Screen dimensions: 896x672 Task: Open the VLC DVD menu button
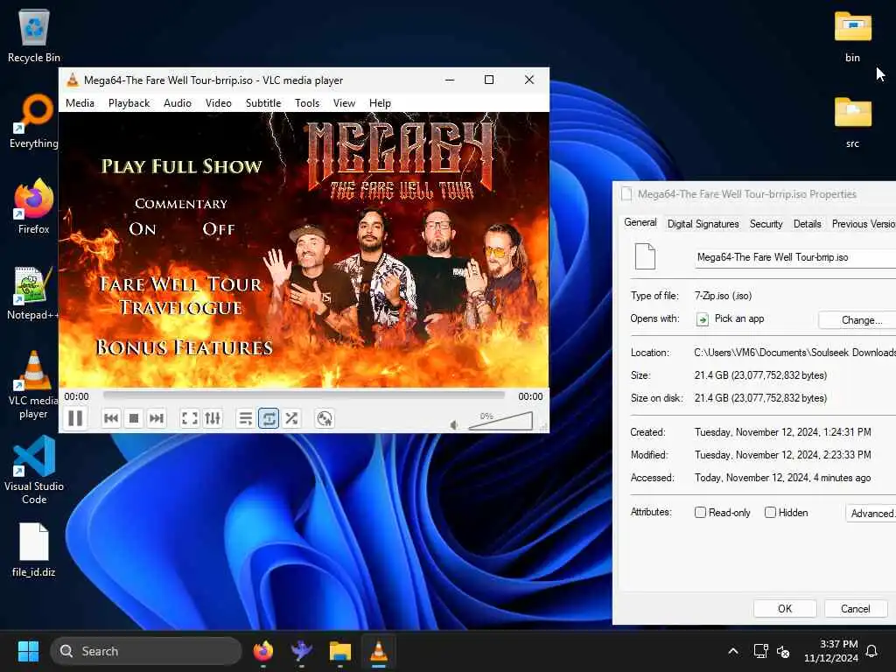[325, 418]
